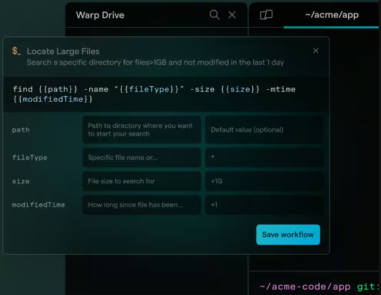Click the Warp Drive search icon

coord(214,15)
